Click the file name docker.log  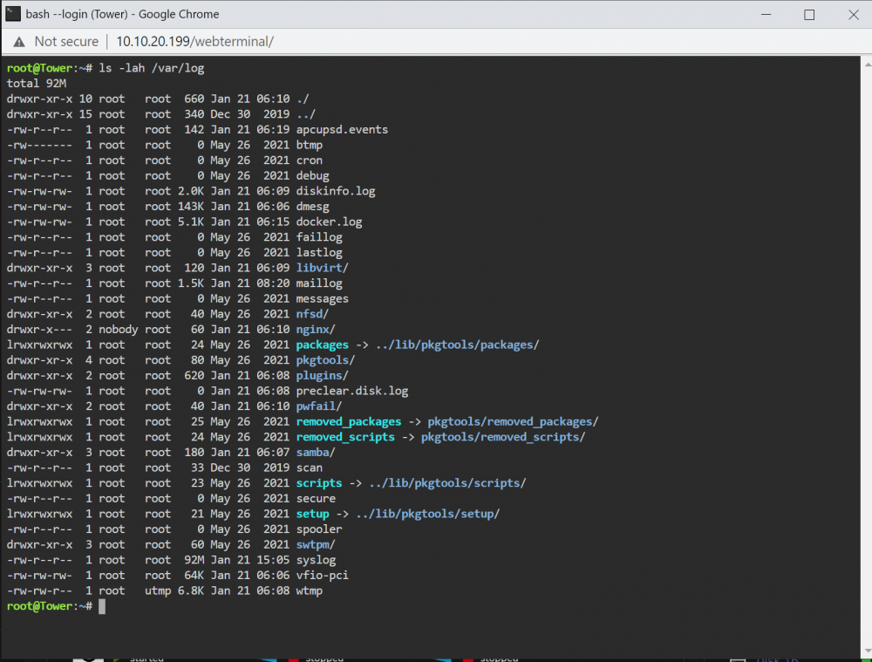pos(329,222)
